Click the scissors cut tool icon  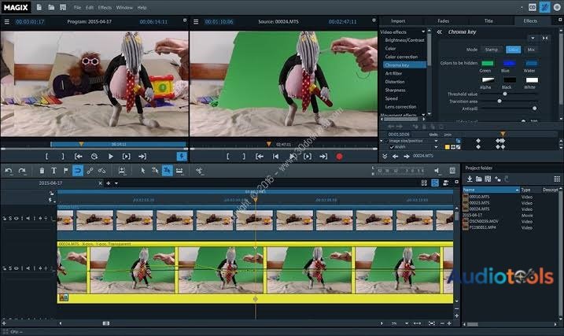[199, 171]
